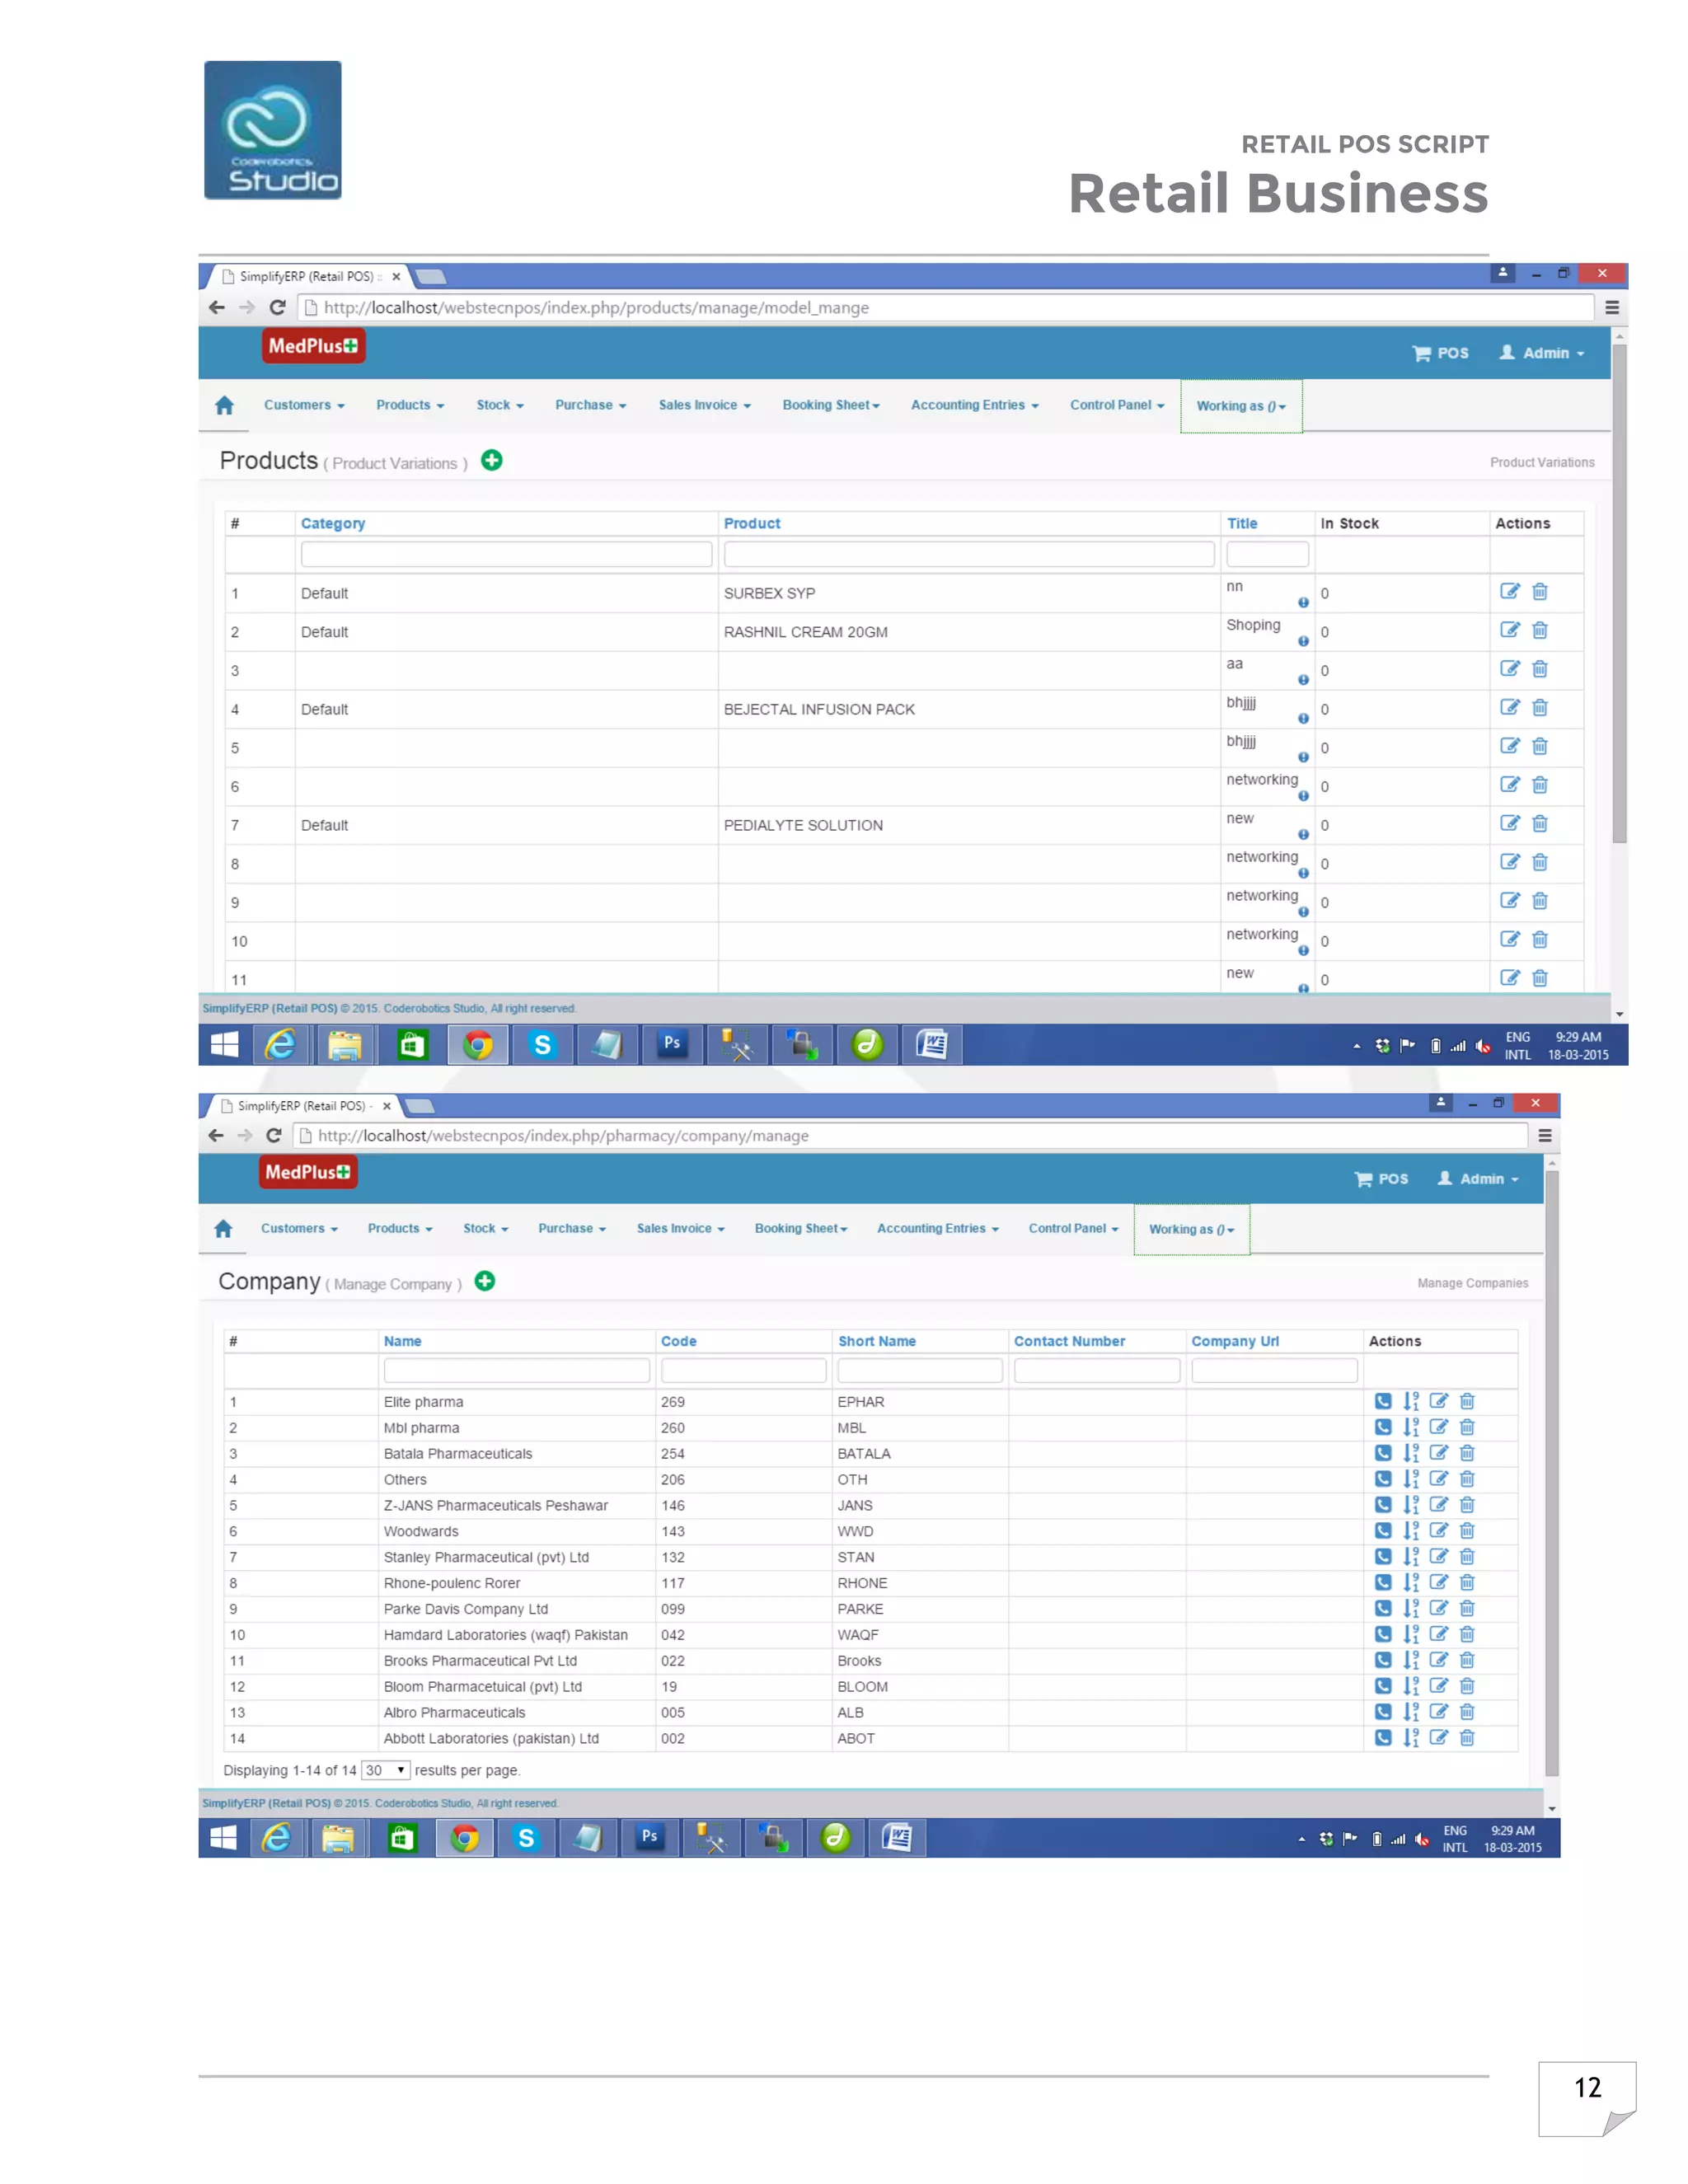Expand Stock menu in products window
1688x2184 pixels.
(x=500, y=405)
